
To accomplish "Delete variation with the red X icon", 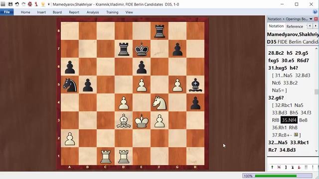I will tap(279, 167).
